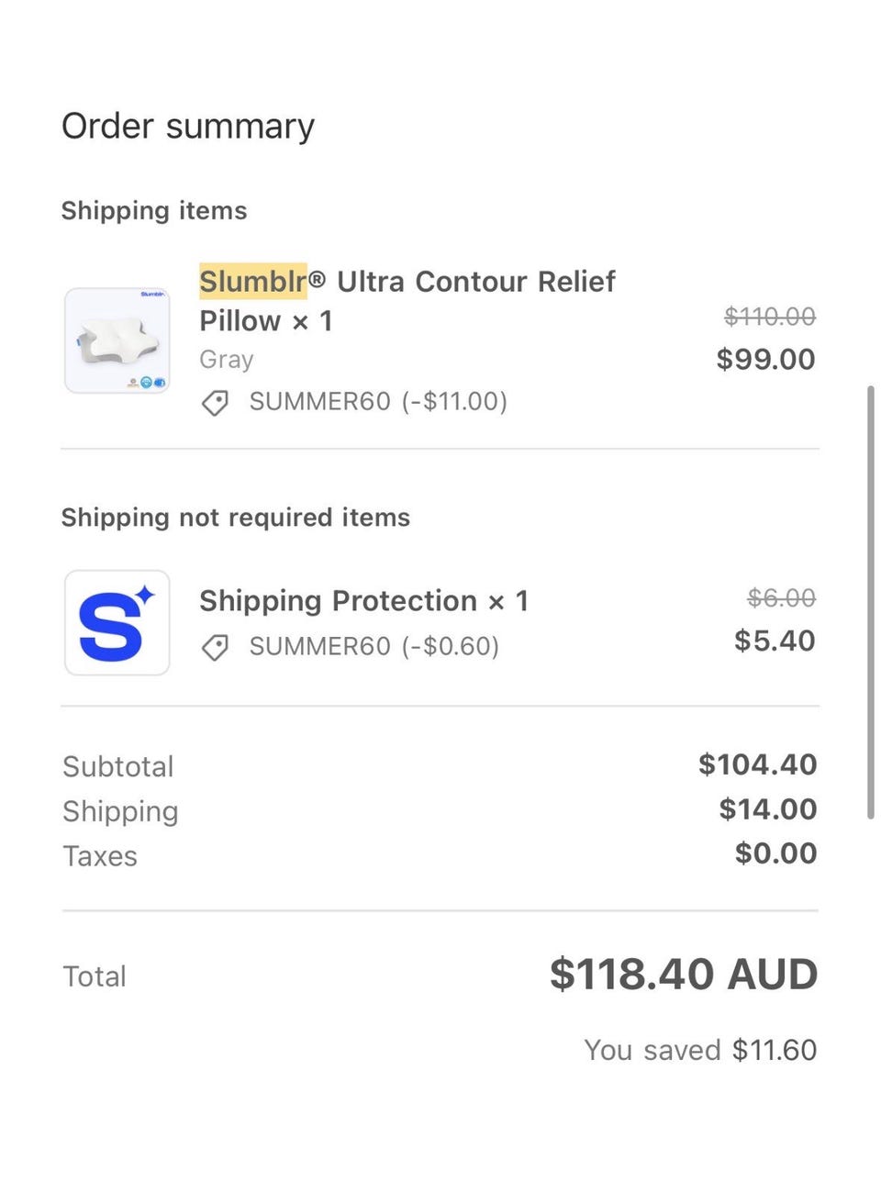Click the Gray color variant label
This screenshot has height=1193, width=881.
point(226,360)
